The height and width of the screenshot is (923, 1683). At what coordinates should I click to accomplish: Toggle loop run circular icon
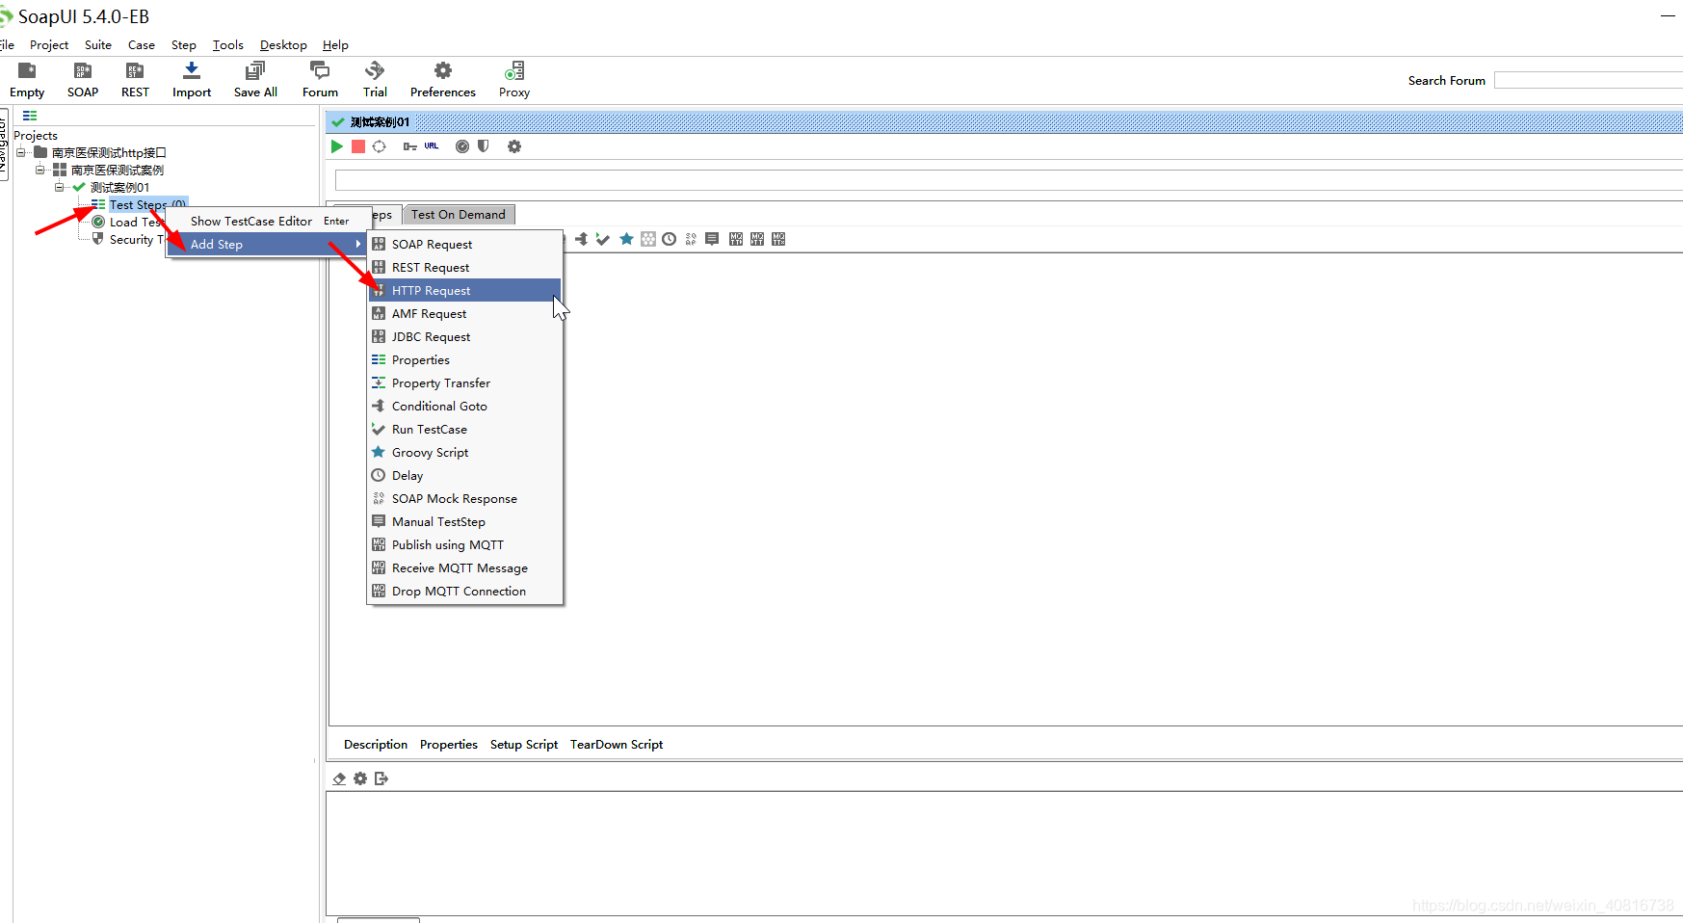tap(380, 146)
